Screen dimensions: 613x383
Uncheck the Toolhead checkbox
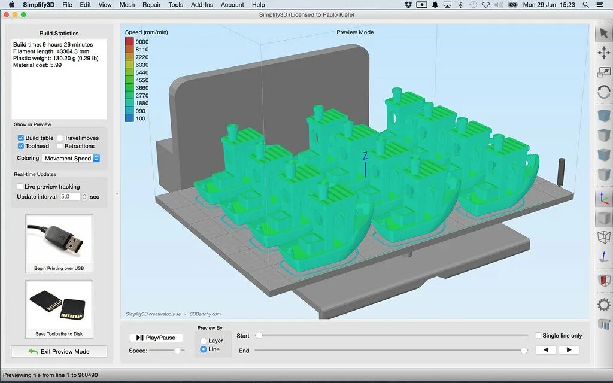[21, 146]
